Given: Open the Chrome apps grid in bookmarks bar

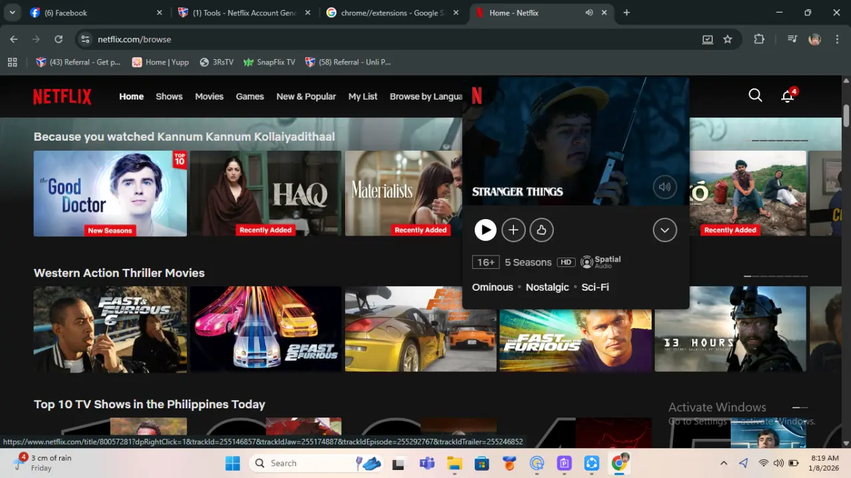Looking at the screenshot, I should point(12,62).
